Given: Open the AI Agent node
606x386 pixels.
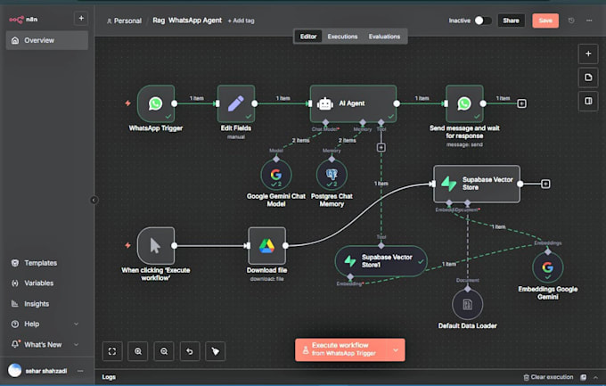Looking at the screenshot, I should [353, 103].
